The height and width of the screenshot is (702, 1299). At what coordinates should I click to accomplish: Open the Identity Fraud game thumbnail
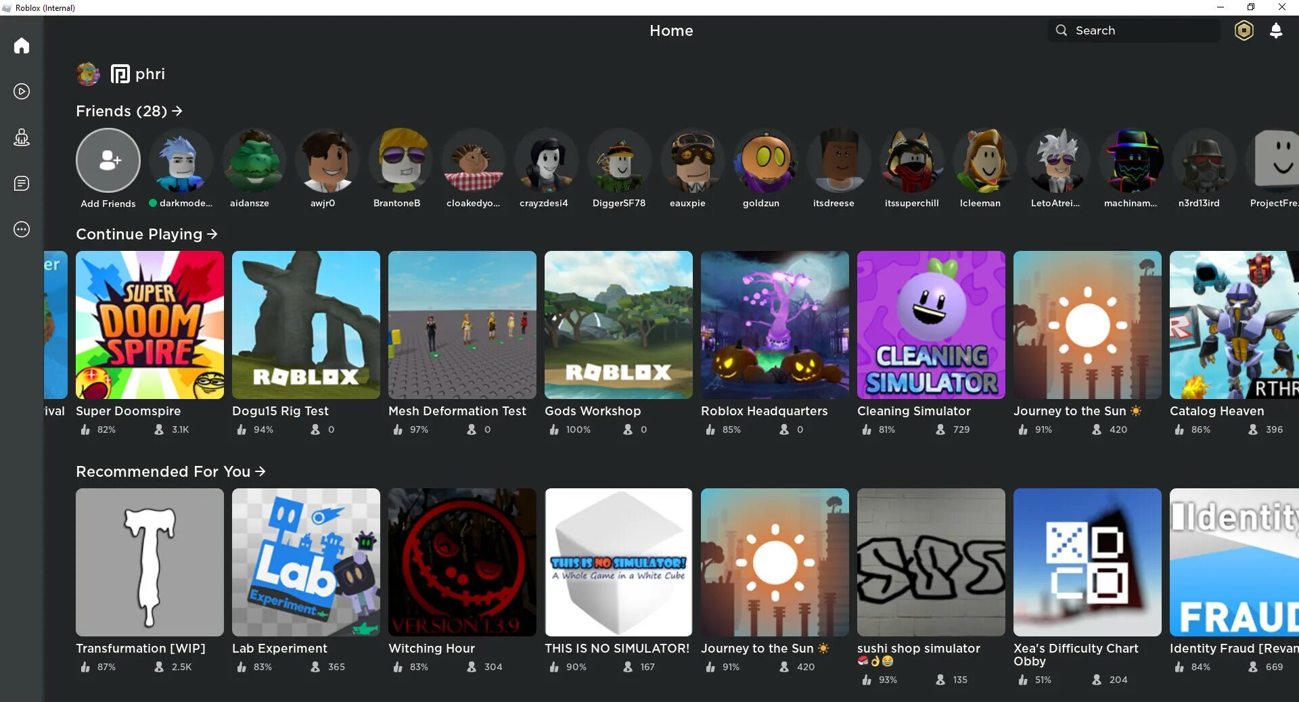[x=1234, y=562]
